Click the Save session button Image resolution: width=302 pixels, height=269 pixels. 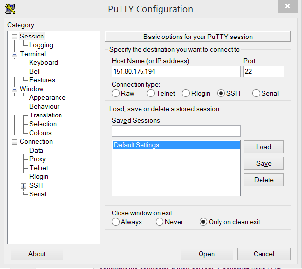(263, 163)
